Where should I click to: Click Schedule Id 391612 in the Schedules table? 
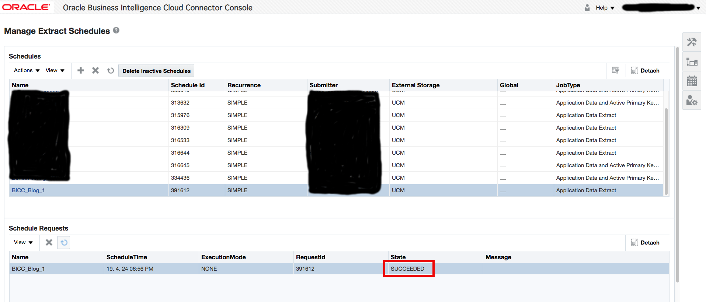[x=180, y=190]
